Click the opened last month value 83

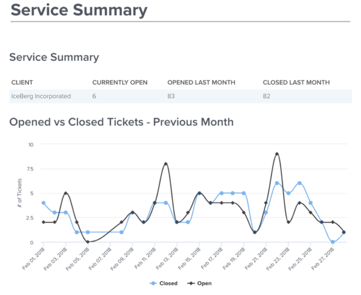[171, 96]
